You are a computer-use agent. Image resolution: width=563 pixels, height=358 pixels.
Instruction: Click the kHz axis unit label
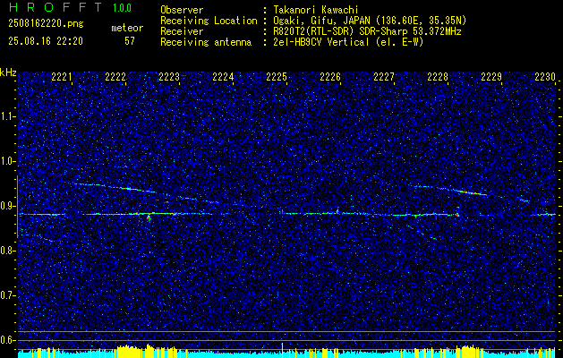8,72
